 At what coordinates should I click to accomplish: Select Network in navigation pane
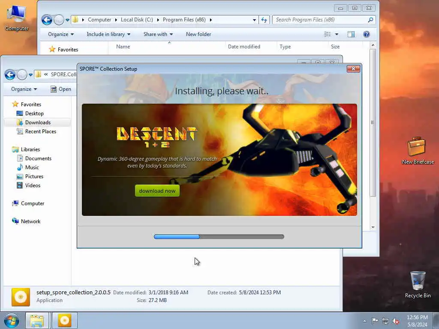[30, 221]
